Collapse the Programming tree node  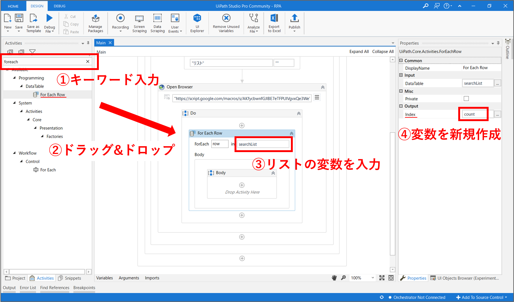[14, 78]
